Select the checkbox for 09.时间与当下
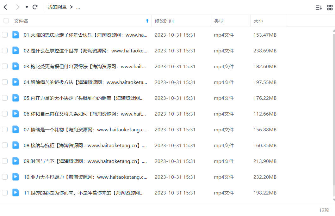This screenshot has height=216, width=335. [5, 161]
